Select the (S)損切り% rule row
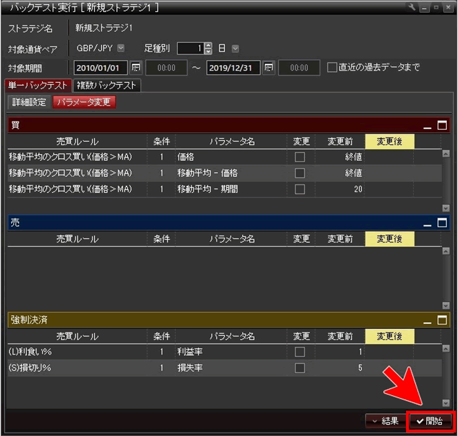Screen dimensions: 458x436 (224, 368)
